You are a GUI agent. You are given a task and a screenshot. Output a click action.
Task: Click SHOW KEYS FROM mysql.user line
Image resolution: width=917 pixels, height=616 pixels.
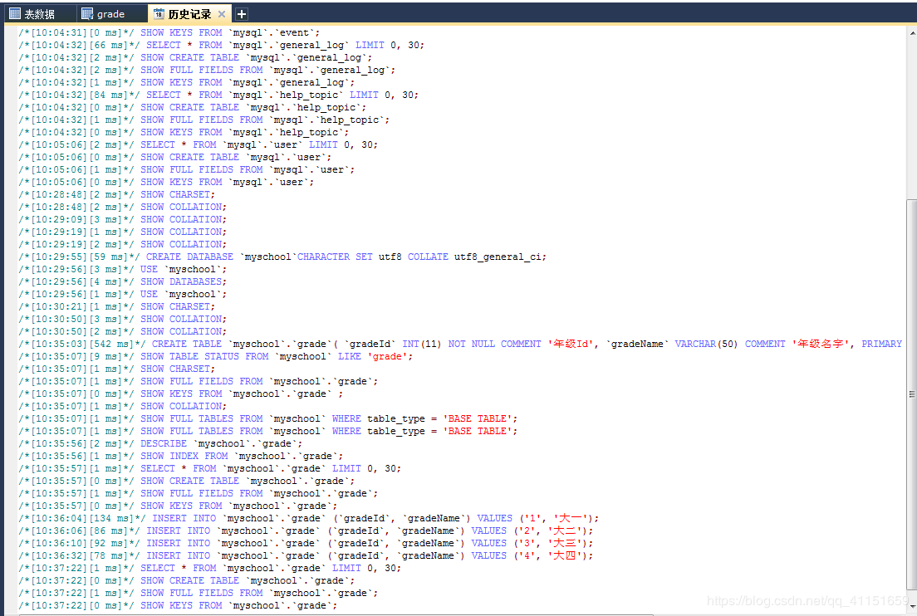[166, 183]
